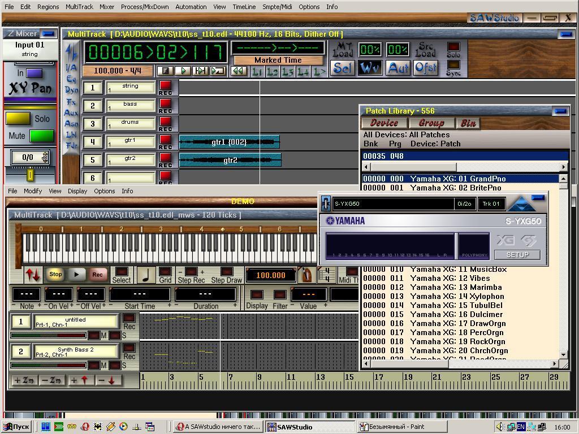Image resolution: width=579 pixels, height=434 pixels.
Task: Click the yellow fader knob on Z Mixer
Action: [x=31, y=175]
